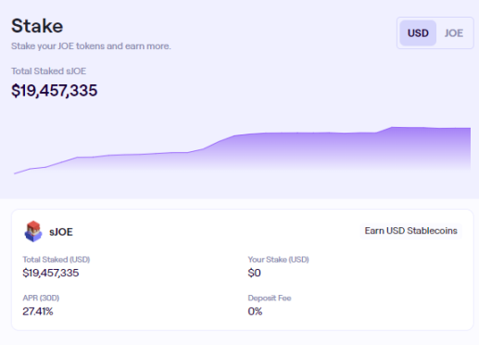Screen dimensions: 479x345
Task: Click the APR (30D) label
Action: 41,298
